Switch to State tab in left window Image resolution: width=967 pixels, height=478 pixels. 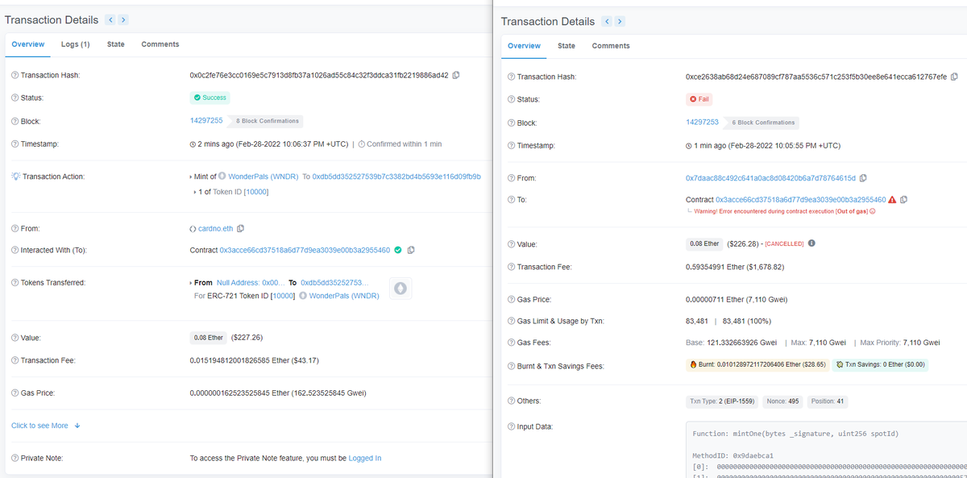tap(116, 44)
